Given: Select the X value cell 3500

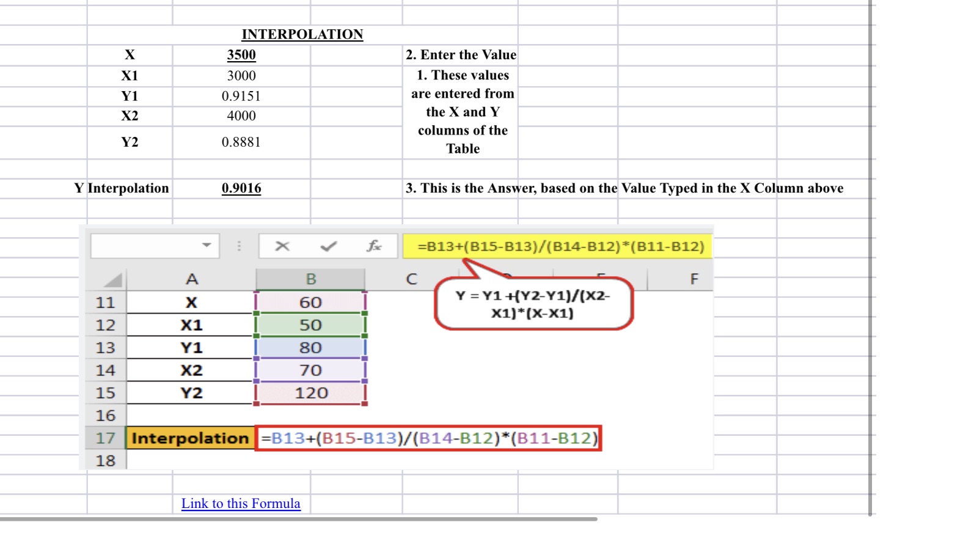Looking at the screenshot, I should coord(241,55).
